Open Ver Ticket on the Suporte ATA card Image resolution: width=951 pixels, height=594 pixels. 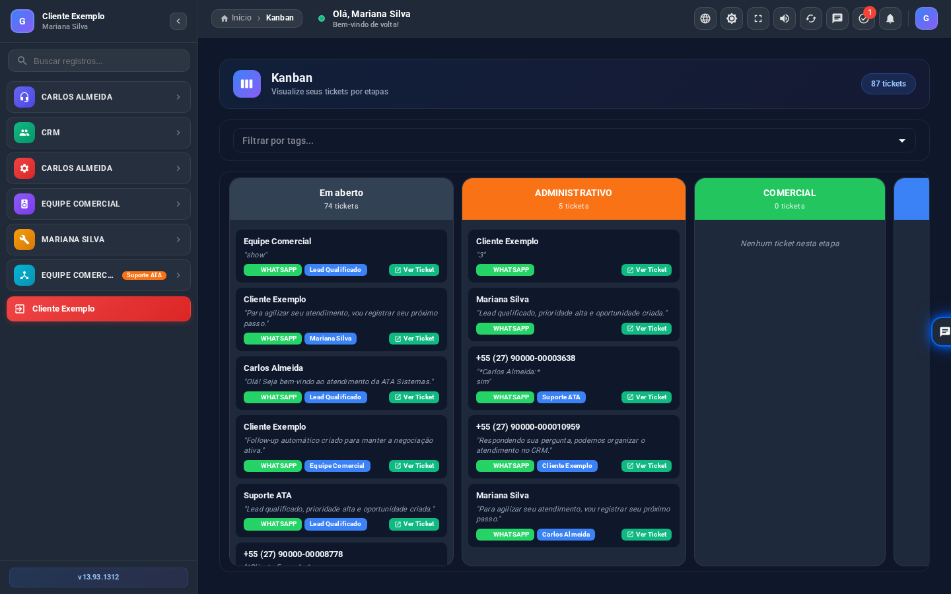414,524
